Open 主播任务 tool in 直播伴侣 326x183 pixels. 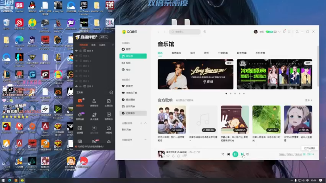pyautogui.click(x=109, y=103)
